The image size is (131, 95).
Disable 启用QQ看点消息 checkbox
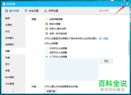click(47, 29)
